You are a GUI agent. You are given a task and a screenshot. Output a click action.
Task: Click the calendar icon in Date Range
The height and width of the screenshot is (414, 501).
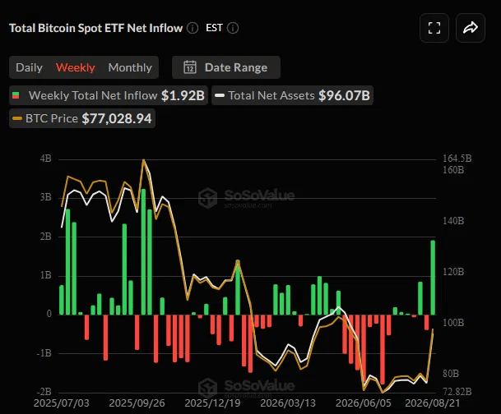[190, 67]
